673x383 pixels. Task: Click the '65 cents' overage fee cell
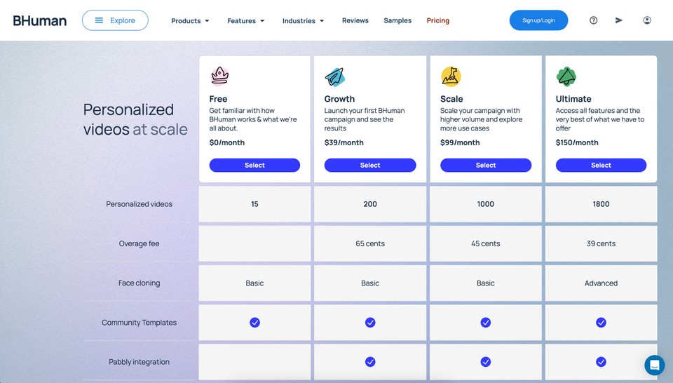[x=370, y=243]
